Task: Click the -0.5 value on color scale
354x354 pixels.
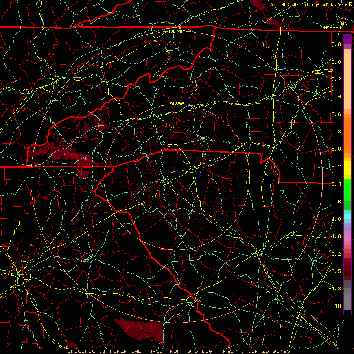Action: click(335, 271)
